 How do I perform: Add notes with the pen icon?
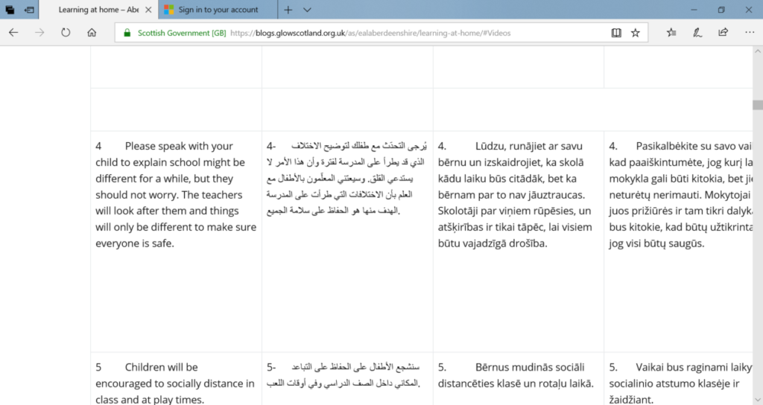(x=697, y=33)
